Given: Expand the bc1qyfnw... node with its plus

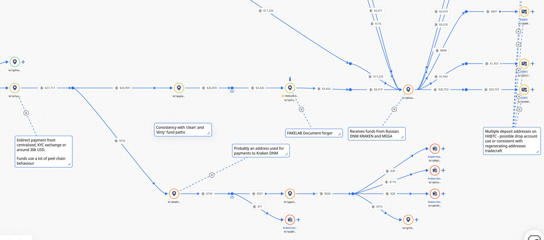Looking at the screenshot, I should click(x=23, y=62).
